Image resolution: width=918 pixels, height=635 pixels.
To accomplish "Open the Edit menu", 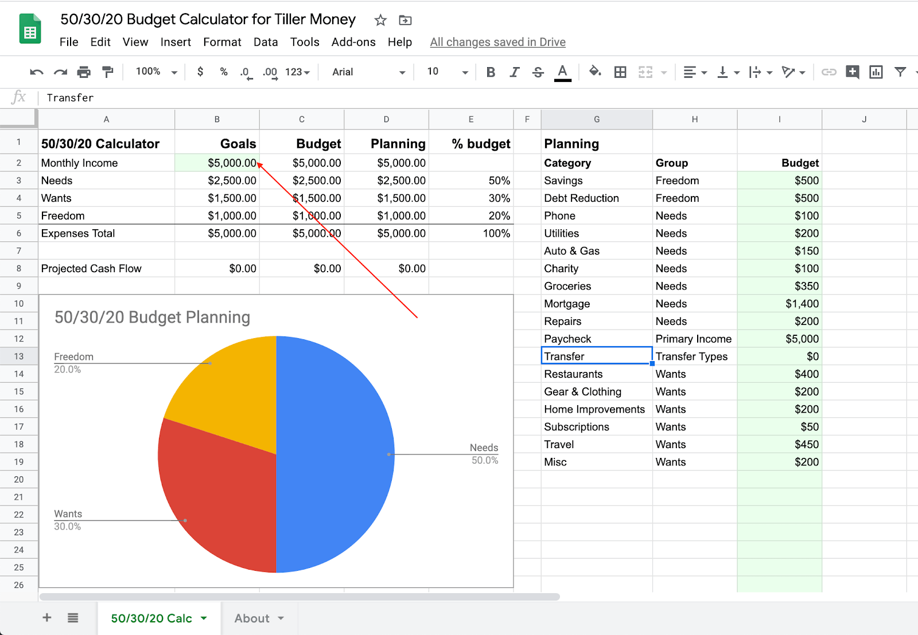I will pos(100,42).
